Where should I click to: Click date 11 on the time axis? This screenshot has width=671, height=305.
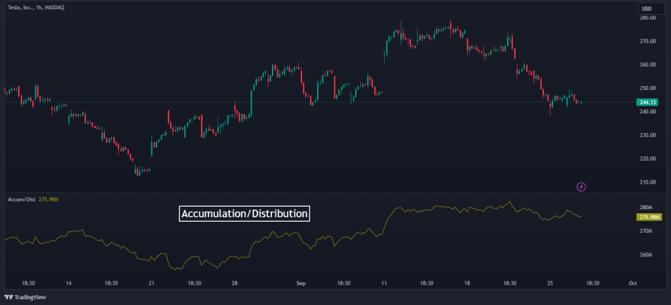pos(384,283)
